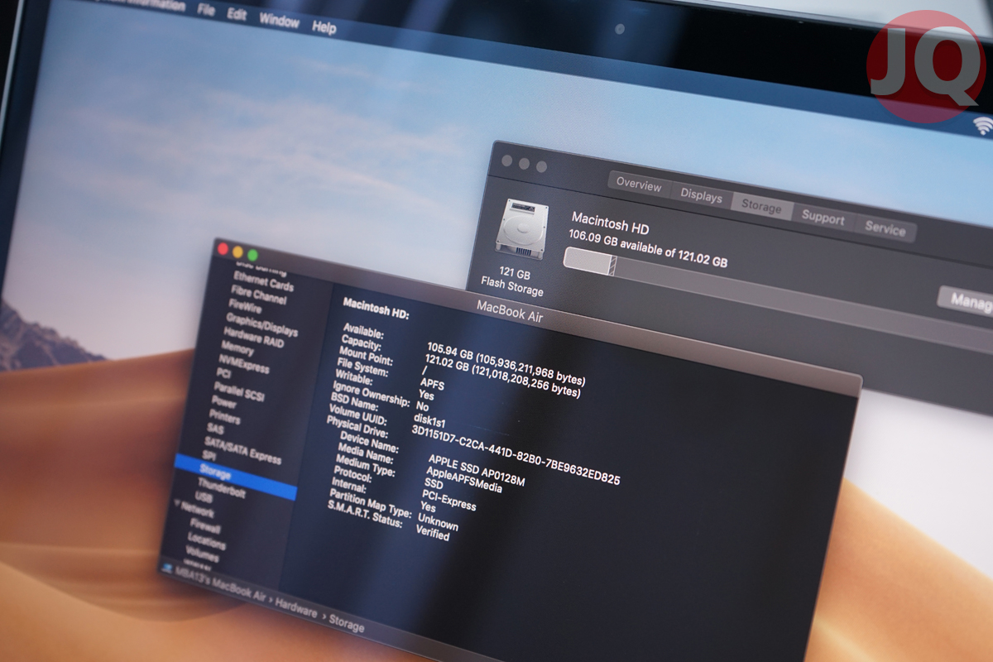Select Memory in the sidebar
This screenshot has width=993, height=662.
coord(237,348)
